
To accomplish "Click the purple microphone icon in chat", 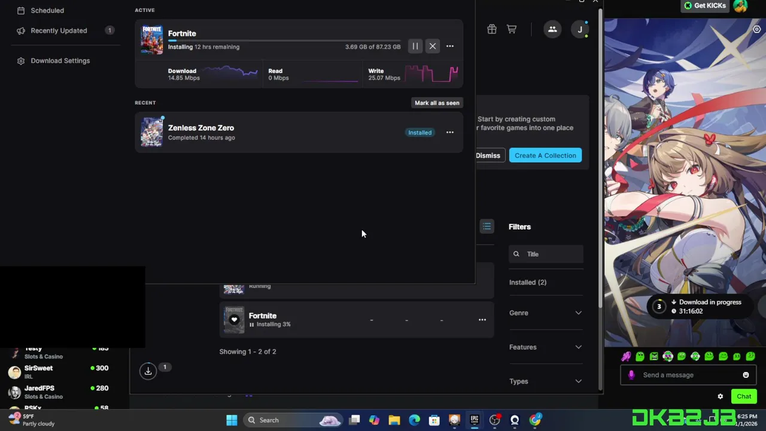I will (631, 375).
